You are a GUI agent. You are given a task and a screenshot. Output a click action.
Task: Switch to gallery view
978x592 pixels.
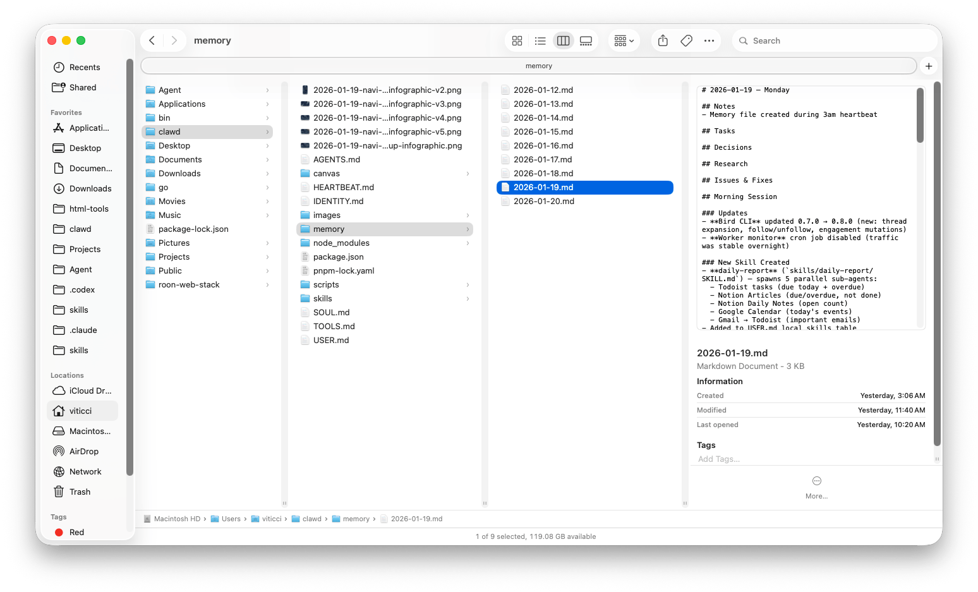point(586,40)
